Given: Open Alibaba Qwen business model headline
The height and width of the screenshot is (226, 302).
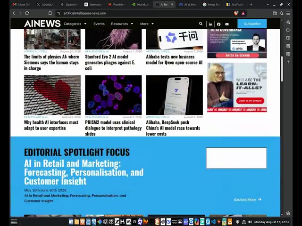Looking at the screenshot, I should [174, 60].
